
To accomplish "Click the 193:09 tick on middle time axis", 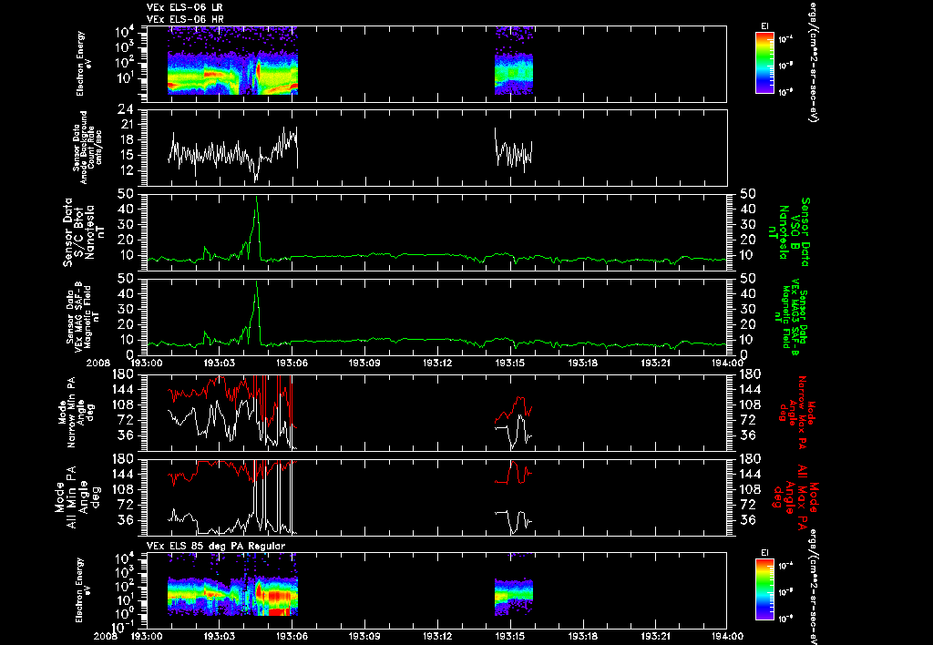I will (364, 363).
